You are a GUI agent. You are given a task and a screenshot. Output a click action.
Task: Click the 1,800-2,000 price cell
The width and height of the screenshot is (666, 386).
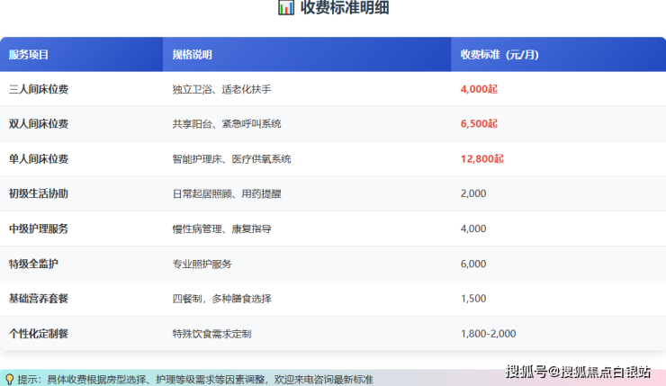tap(488, 333)
